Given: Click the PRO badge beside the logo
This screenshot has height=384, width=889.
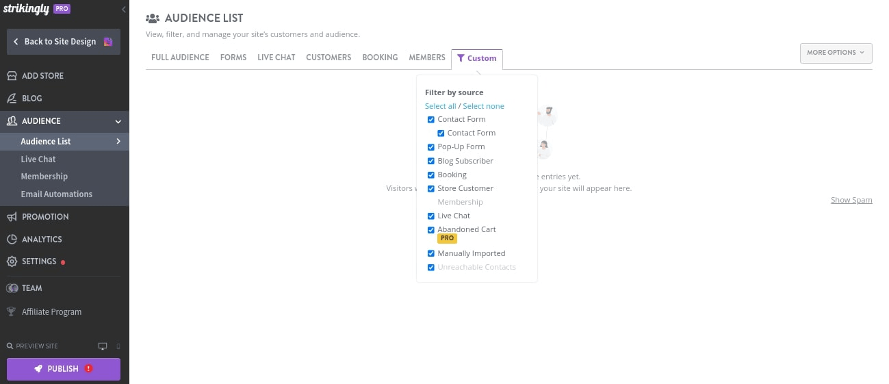Looking at the screenshot, I should click(62, 9).
